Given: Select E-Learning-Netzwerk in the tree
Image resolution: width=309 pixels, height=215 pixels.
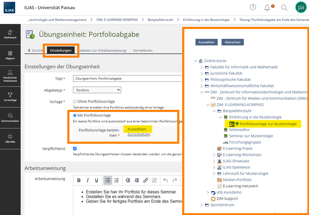Looking at the screenshot, I should 240,186.
